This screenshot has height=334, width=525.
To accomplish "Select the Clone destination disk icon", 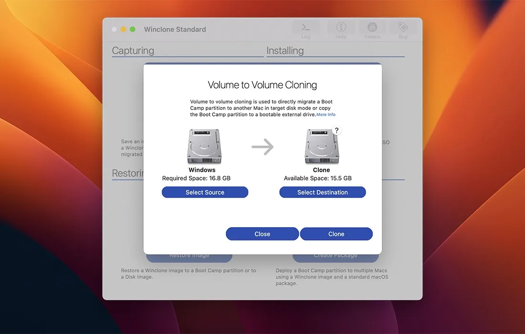I will pyautogui.click(x=322, y=146).
